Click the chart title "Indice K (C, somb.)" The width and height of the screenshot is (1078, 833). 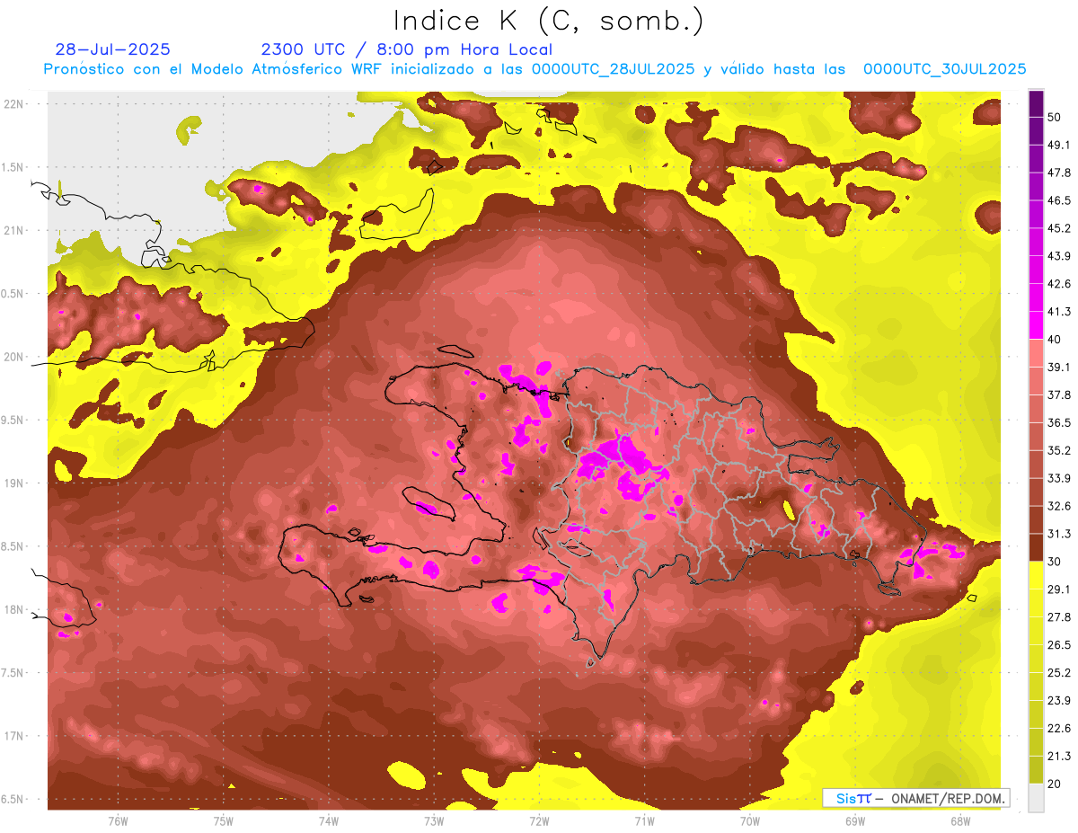pyautogui.click(x=548, y=21)
